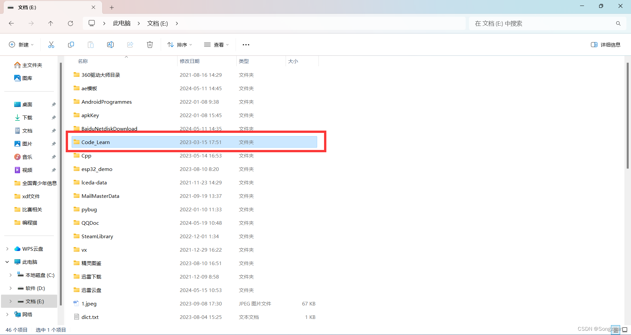Click the Share icon

(x=130, y=45)
